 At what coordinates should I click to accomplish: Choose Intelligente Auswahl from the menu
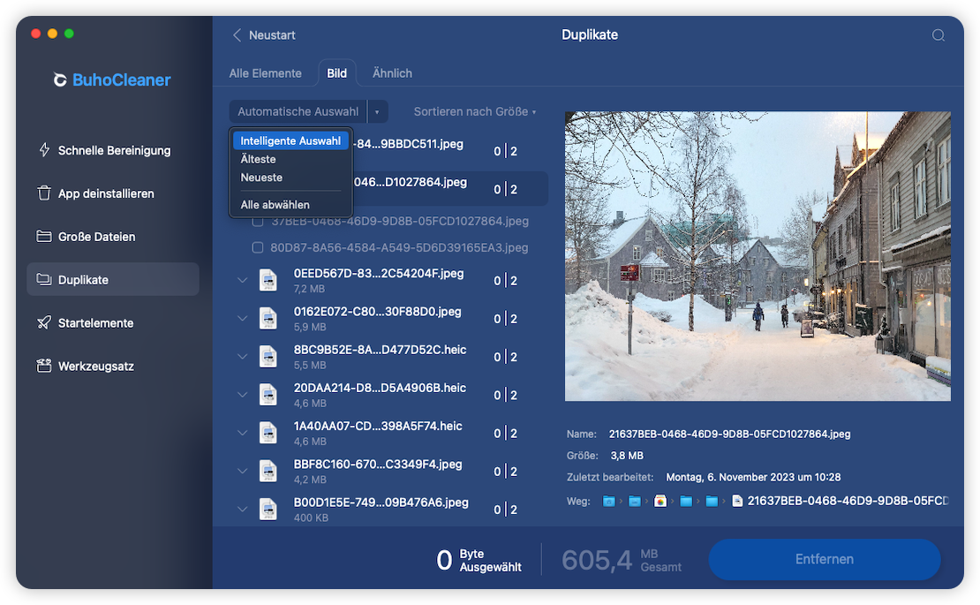[290, 140]
